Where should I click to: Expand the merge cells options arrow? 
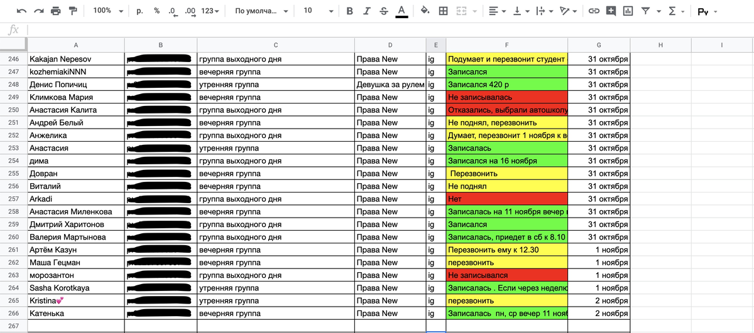tap(474, 11)
